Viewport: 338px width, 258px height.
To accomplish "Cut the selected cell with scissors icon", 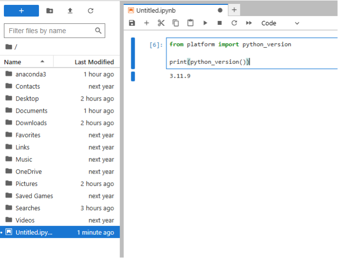I will [x=161, y=23].
